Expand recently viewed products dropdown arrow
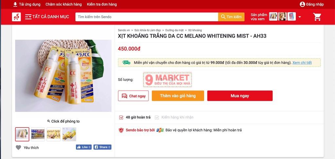This screenshot has height=159, width=335. [300, 17]
